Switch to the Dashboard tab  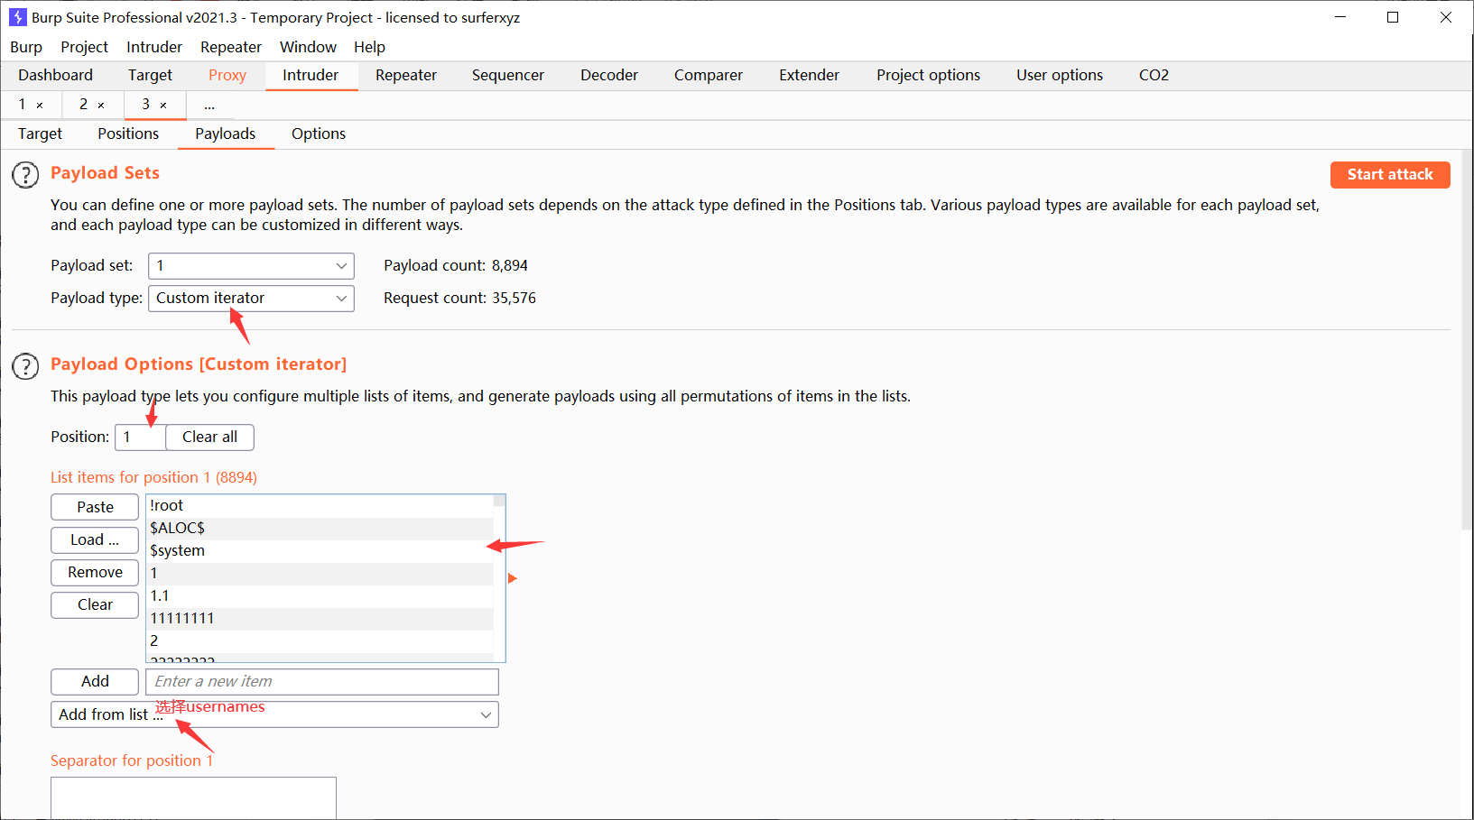[55, 75]
